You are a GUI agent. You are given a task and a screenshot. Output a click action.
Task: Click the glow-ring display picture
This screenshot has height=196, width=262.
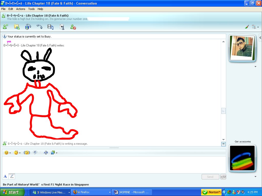pos(242,158)
